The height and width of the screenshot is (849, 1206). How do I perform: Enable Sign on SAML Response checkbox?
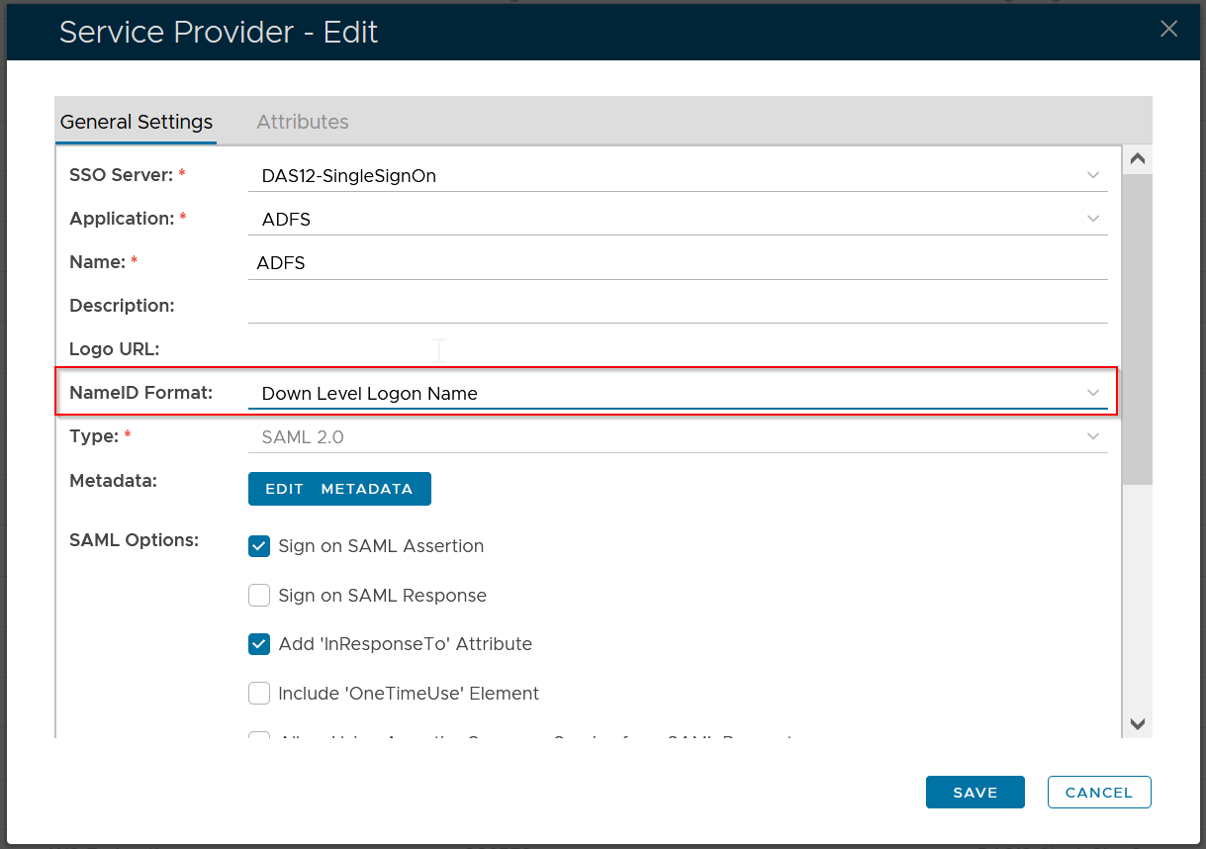[x=259, y=596]
